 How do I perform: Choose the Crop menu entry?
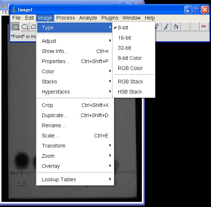pyautogui.click(x=75, y=105)
